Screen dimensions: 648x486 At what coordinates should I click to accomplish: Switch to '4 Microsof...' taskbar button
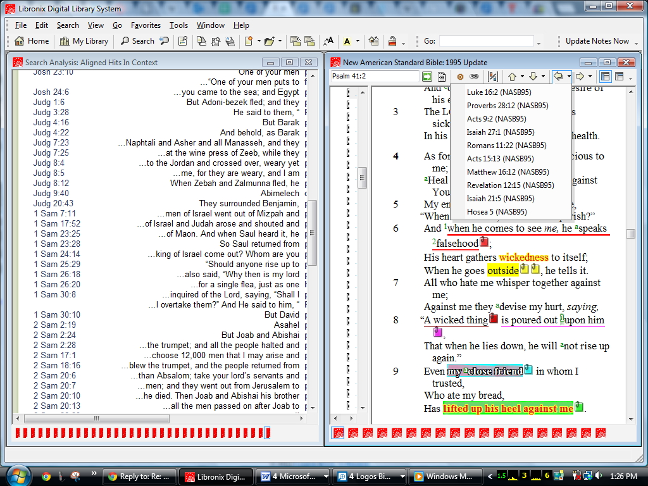pos(294,477)
